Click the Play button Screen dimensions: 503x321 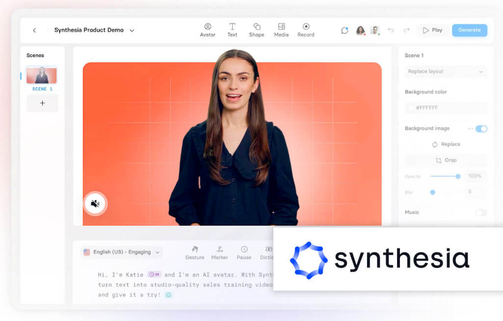click(x=432, y=30)
